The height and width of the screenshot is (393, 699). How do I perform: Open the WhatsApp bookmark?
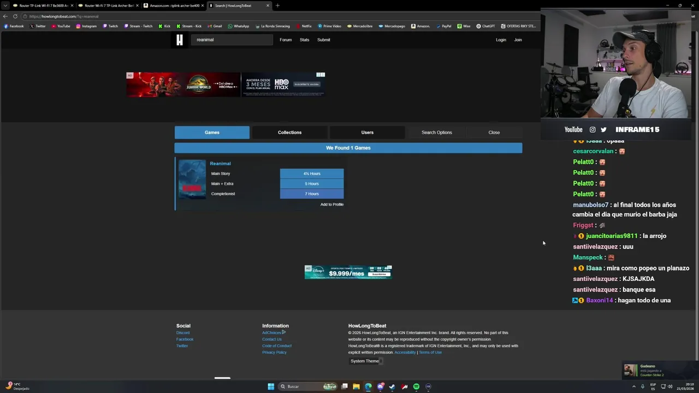[239, 26]
